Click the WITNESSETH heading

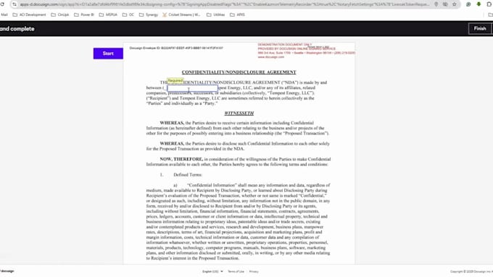tap(239, 114)
